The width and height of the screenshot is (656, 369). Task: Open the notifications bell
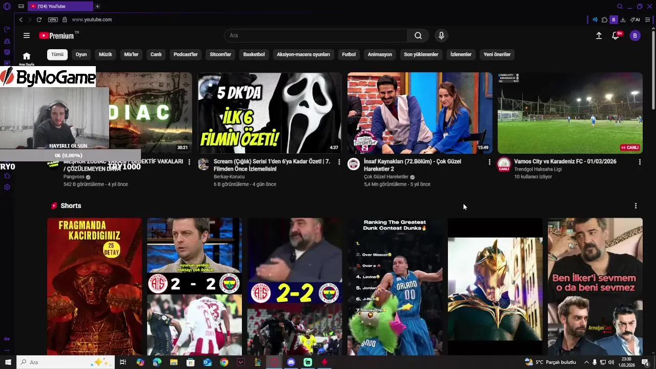click(x=616, y=35)
